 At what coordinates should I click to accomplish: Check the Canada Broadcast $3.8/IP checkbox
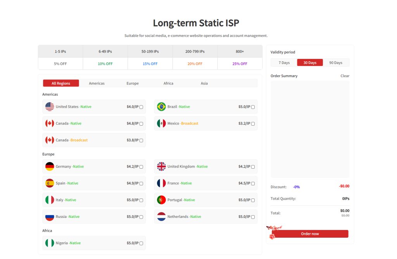click(141, 140)
